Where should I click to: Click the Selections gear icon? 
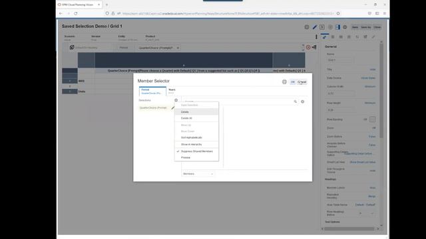(176, 100)
